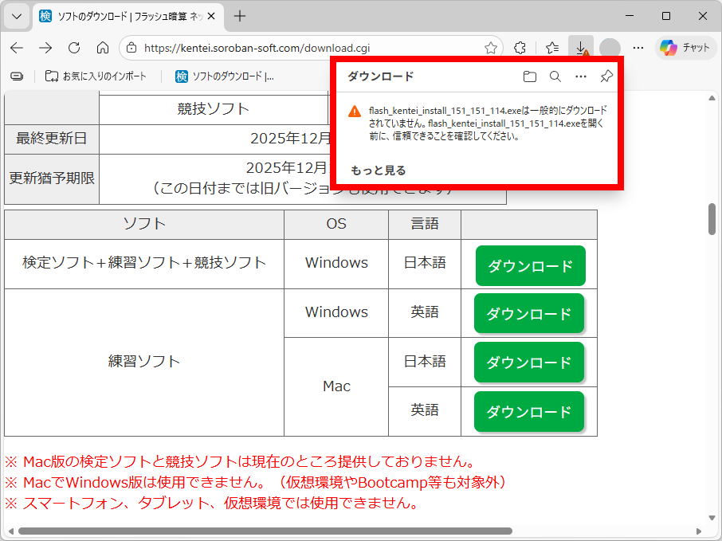Expand the tab actions chevron menu

point(17,16)
